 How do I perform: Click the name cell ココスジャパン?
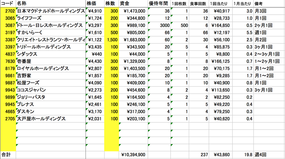click(x=51, y=90)
